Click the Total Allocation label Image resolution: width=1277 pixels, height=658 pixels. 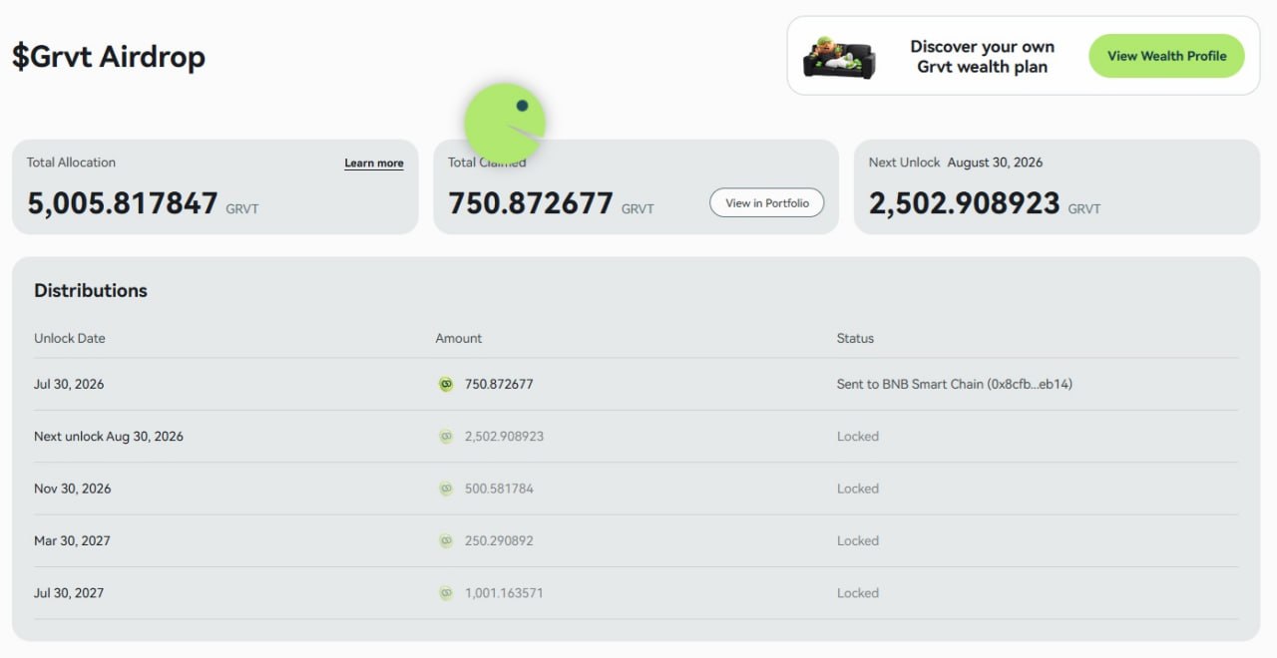(71, 163)
